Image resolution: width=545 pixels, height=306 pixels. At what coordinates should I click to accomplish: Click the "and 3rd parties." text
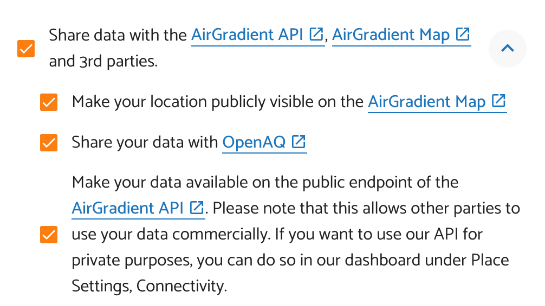(103, 62)
